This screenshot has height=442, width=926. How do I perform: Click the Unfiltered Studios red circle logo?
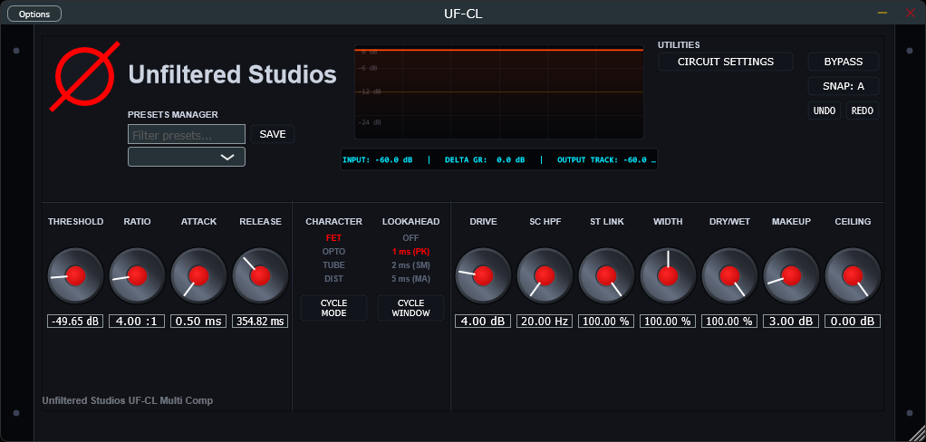pos(84,76)
